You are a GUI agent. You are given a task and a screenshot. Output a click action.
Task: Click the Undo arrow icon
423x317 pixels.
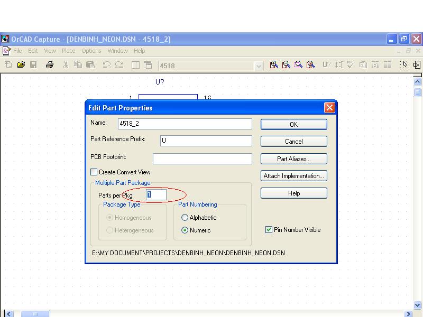[107, 64]
